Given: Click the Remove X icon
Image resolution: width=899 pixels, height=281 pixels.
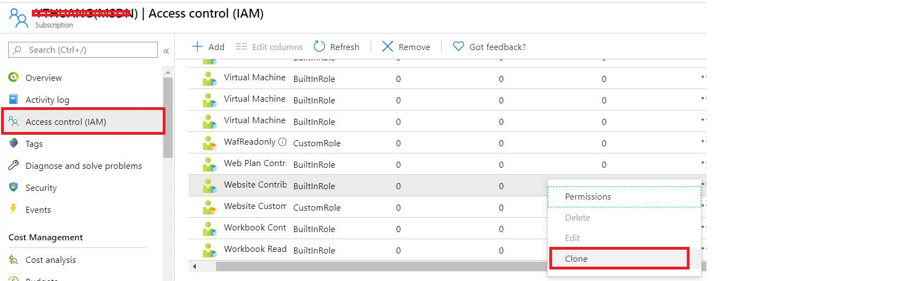Looking at the screenshot, I should click(x=388, y=47).
